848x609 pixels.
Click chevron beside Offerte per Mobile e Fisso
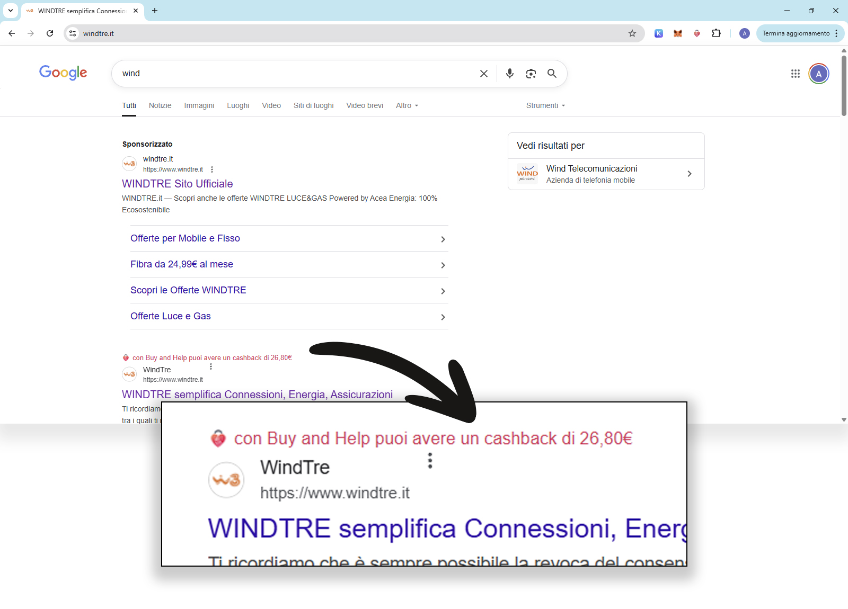443,239
